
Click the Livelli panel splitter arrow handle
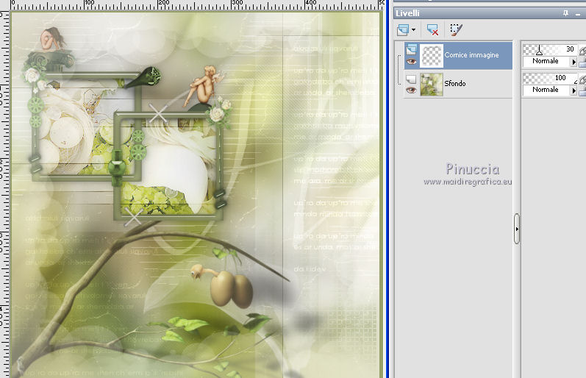pyautogui.click(x=516, y=229)
